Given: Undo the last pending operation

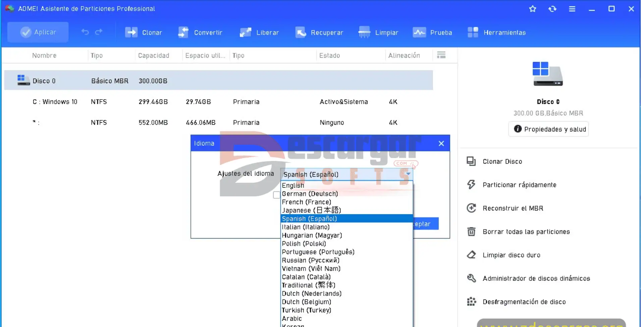Looking at the screenshot, I should tap(85, 32).
